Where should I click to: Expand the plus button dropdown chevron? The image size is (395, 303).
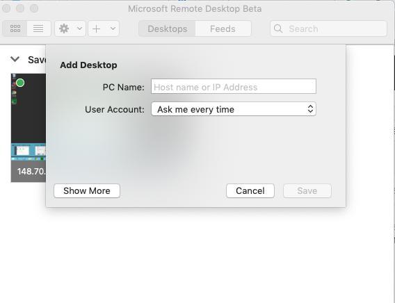[113, 28]
